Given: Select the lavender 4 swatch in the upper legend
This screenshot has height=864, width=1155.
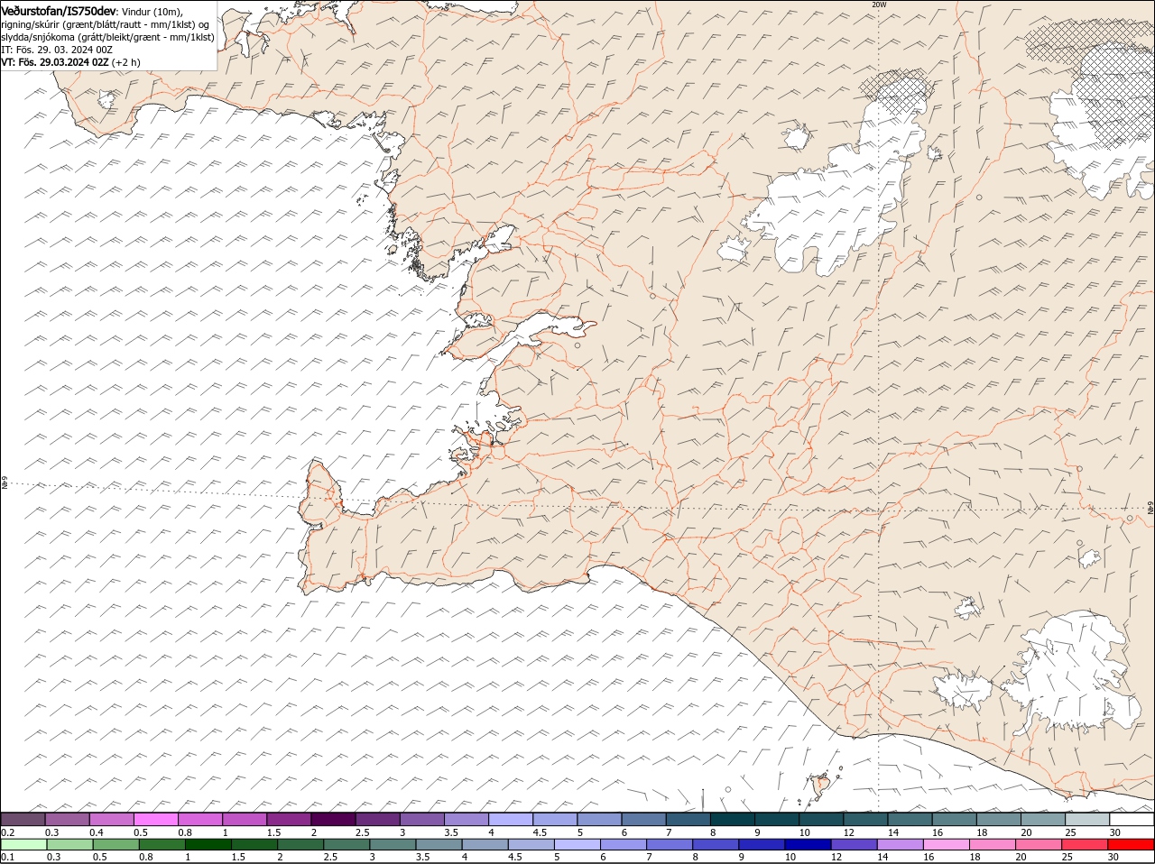Looking at the screenshot, I should [510, 819].
